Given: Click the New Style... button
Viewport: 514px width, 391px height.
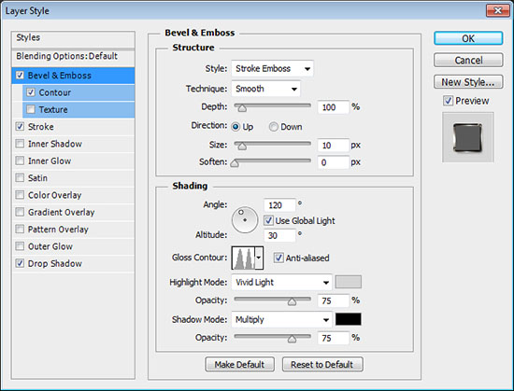Looking at the screenshot, I should (x=468, y=82).
